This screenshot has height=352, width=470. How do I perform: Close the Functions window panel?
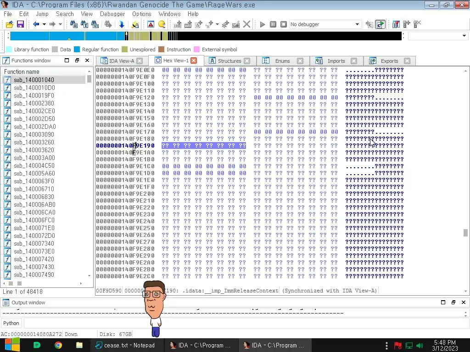[x=87, y=60]
